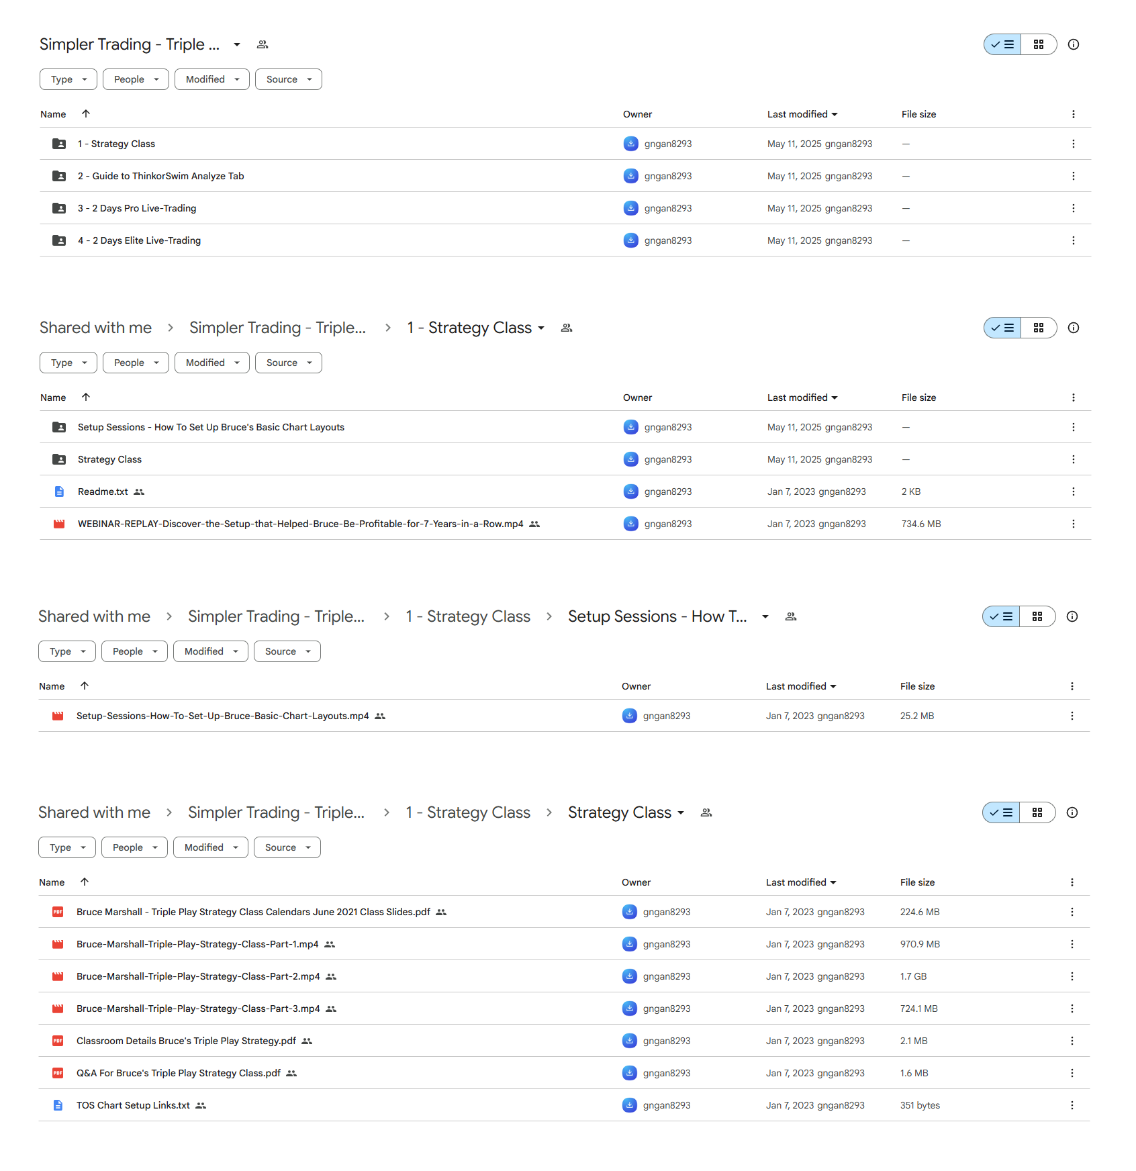Expand dropdown arrow beside 'Setup Sessions - How T...' title
The width and height of the screenshot is (1136, 1171).
[765, 616]
